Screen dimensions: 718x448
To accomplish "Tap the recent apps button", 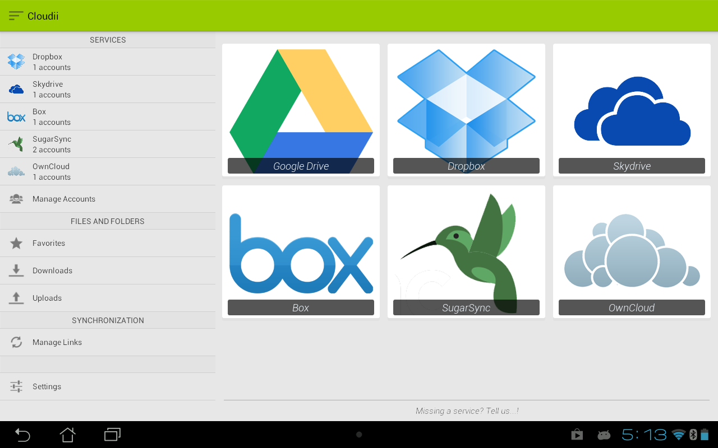I will pyautogui.click(x=113, y=435).
